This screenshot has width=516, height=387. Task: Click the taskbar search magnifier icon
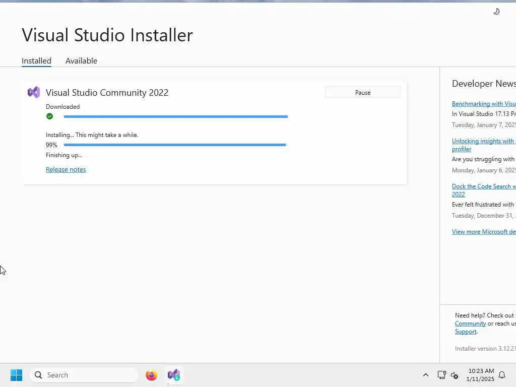tap(38, 375)
